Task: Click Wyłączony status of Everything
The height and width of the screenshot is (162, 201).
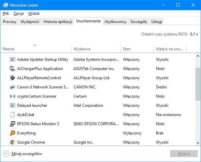Action: point(132,133)
